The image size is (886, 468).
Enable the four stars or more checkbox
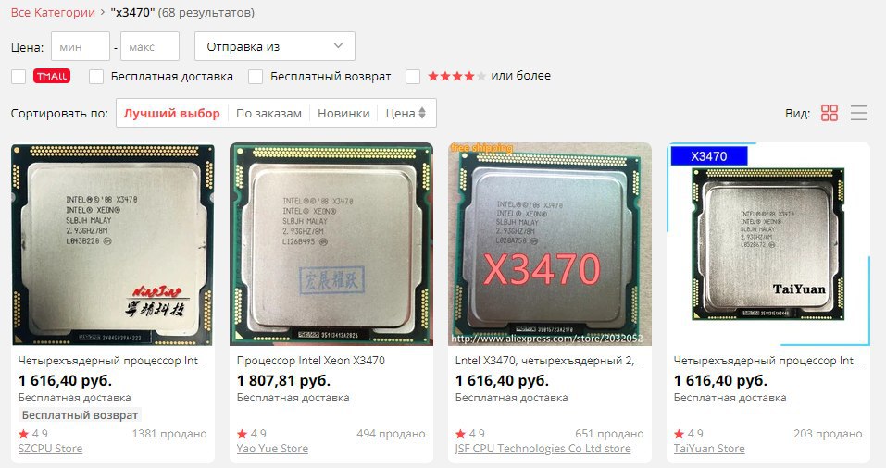pyautogui.click(x=413, y=77)
